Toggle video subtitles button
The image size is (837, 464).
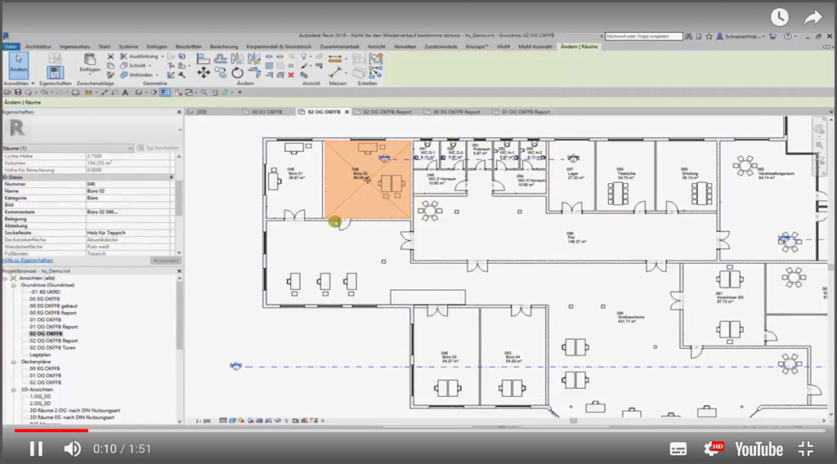678,448
